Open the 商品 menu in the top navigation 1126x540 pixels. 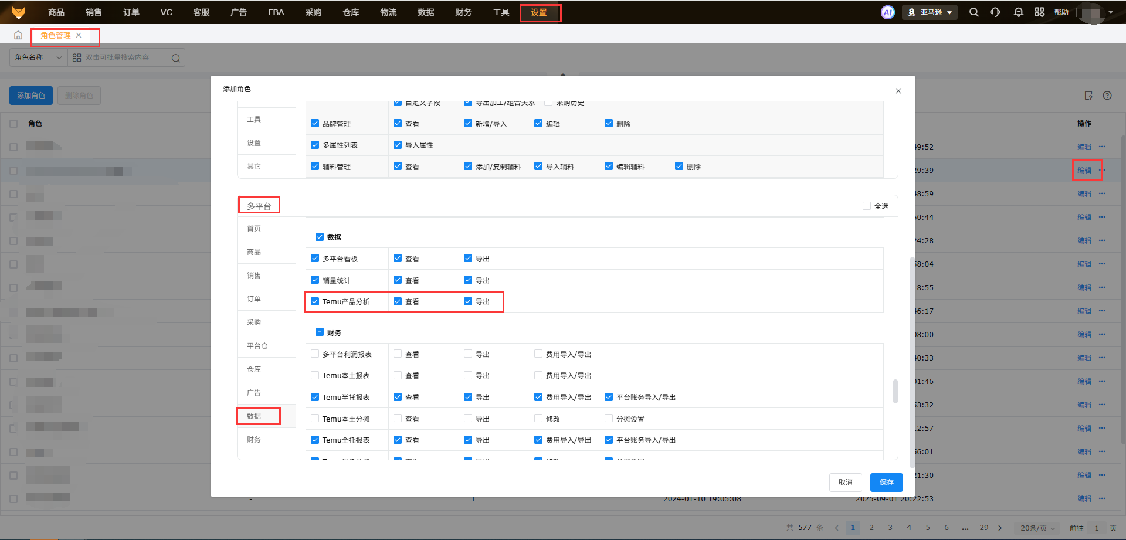(56, 12)
